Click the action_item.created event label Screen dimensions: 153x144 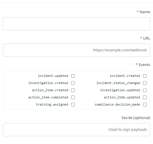coord(50,90)
